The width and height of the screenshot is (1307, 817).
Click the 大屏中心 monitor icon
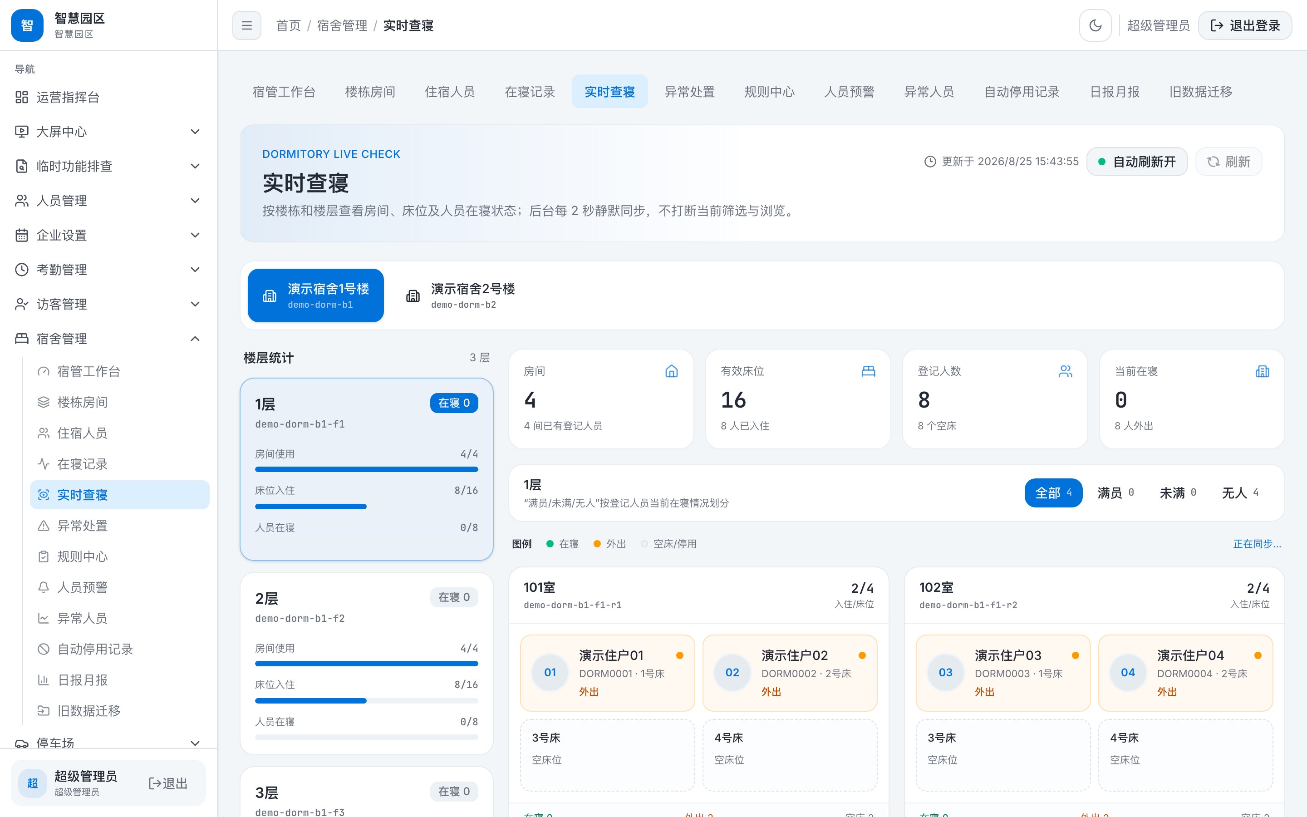[x=22, y=132]
